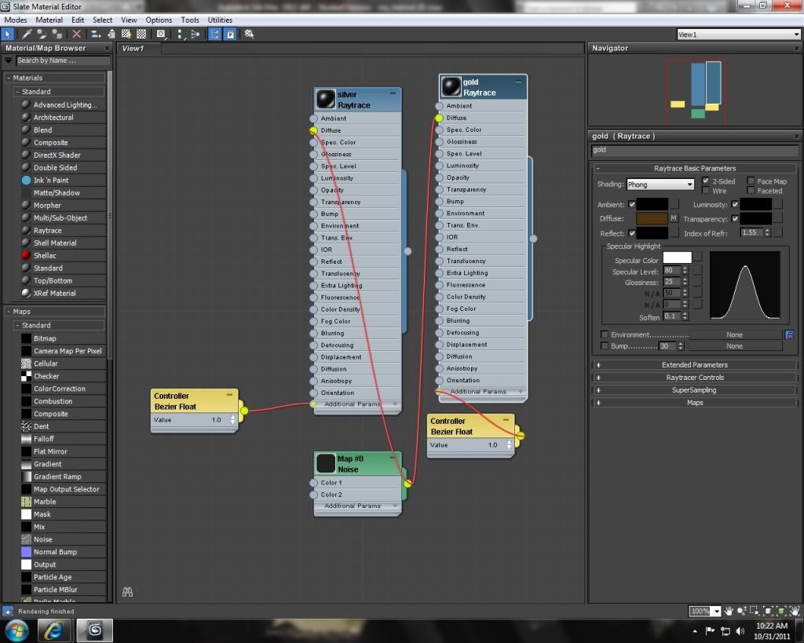Viewport: 804px width, 643px height.
Task: Click the red X delete selected icon
Action: click(76, 35)
